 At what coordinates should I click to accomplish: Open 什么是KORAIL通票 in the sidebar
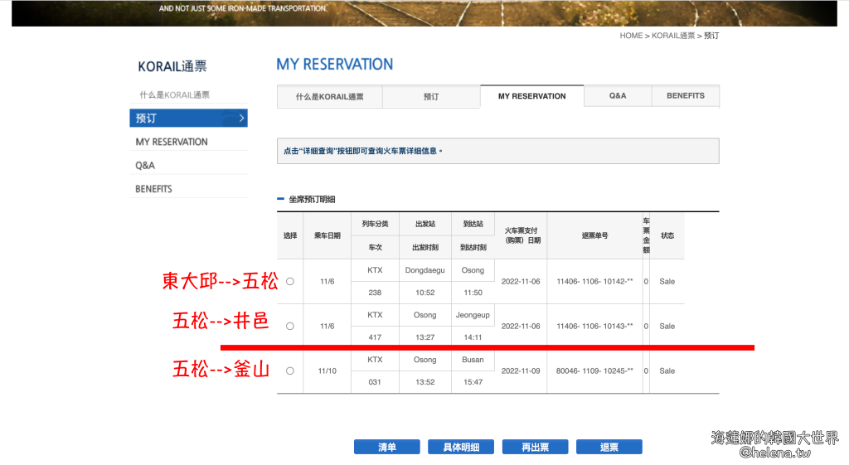(x=174, y=95)
